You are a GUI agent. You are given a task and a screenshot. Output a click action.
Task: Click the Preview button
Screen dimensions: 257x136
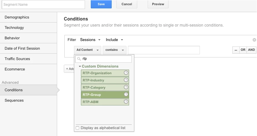[x=158, y=4]
